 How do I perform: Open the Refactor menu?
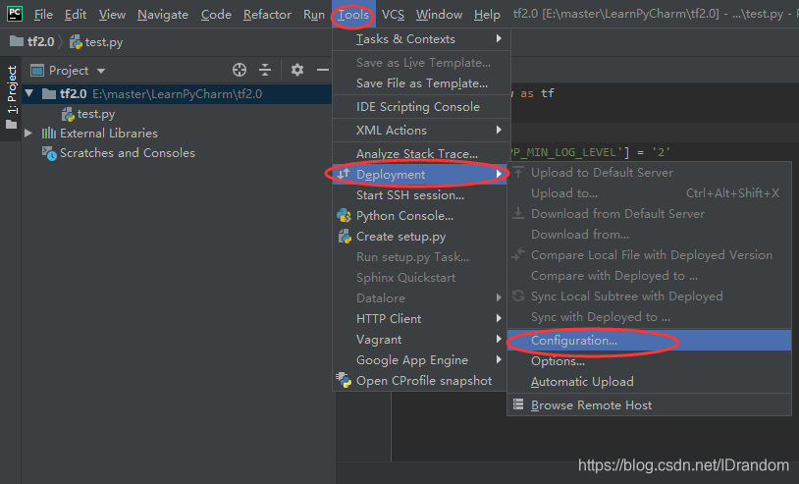pos(267,15)
